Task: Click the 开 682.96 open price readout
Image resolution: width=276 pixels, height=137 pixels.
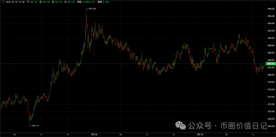Action: [x=32, y=2]
